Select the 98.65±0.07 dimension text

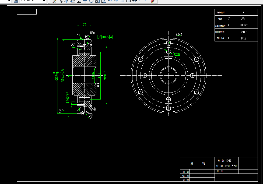point(68,97)
